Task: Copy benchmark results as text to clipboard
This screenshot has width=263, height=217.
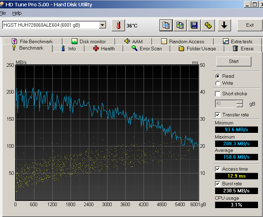Action: point(166,25)
